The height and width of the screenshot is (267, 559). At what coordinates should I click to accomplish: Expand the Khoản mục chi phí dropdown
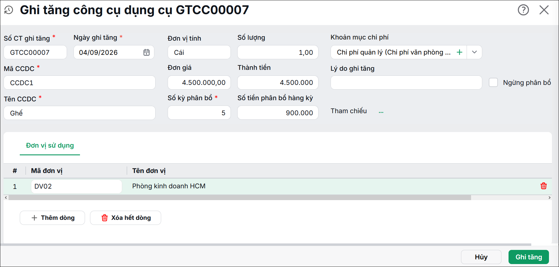[474, 52]
